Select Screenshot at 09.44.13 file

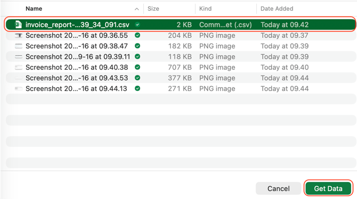pos(76,89)
